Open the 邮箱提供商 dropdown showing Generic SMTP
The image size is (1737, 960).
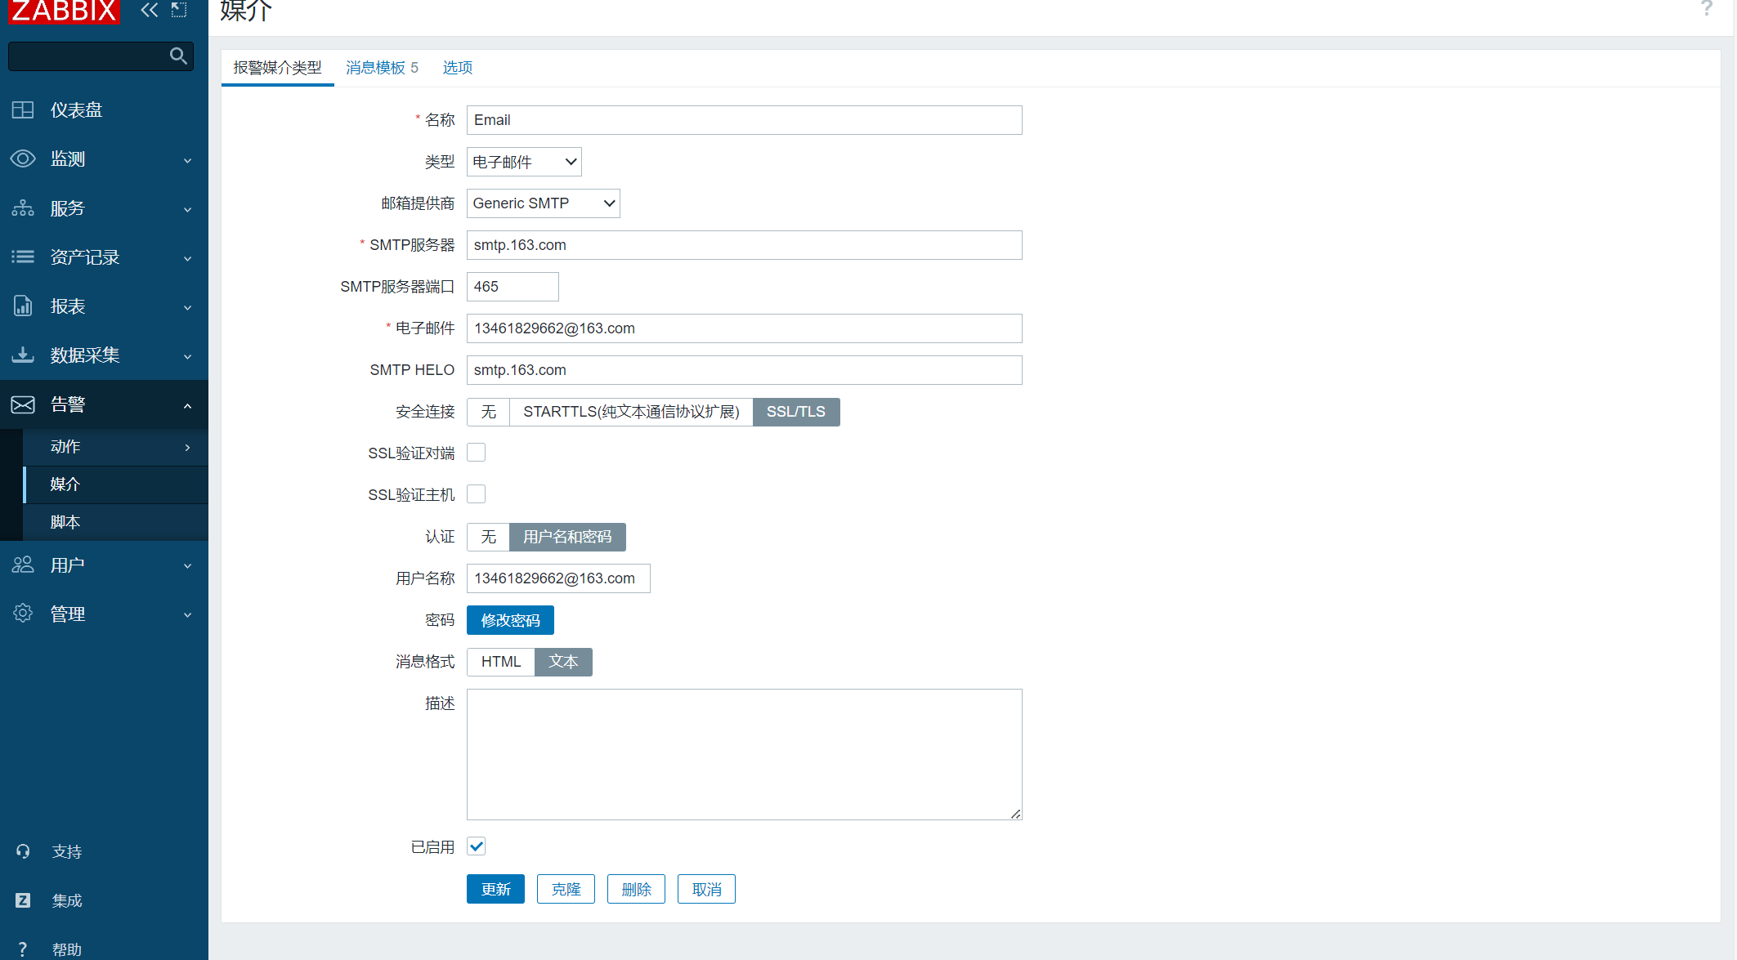point(544,203)
